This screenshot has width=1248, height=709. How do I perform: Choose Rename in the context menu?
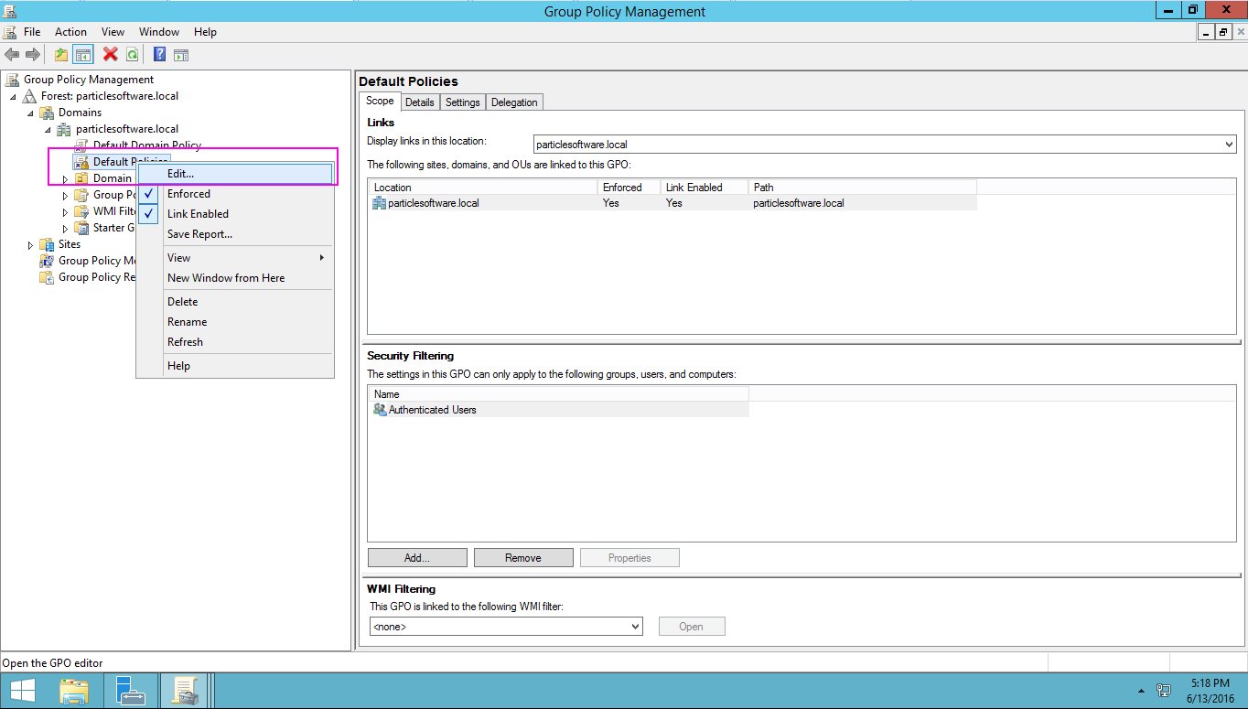pyautogui.click(x=234, y=322)
